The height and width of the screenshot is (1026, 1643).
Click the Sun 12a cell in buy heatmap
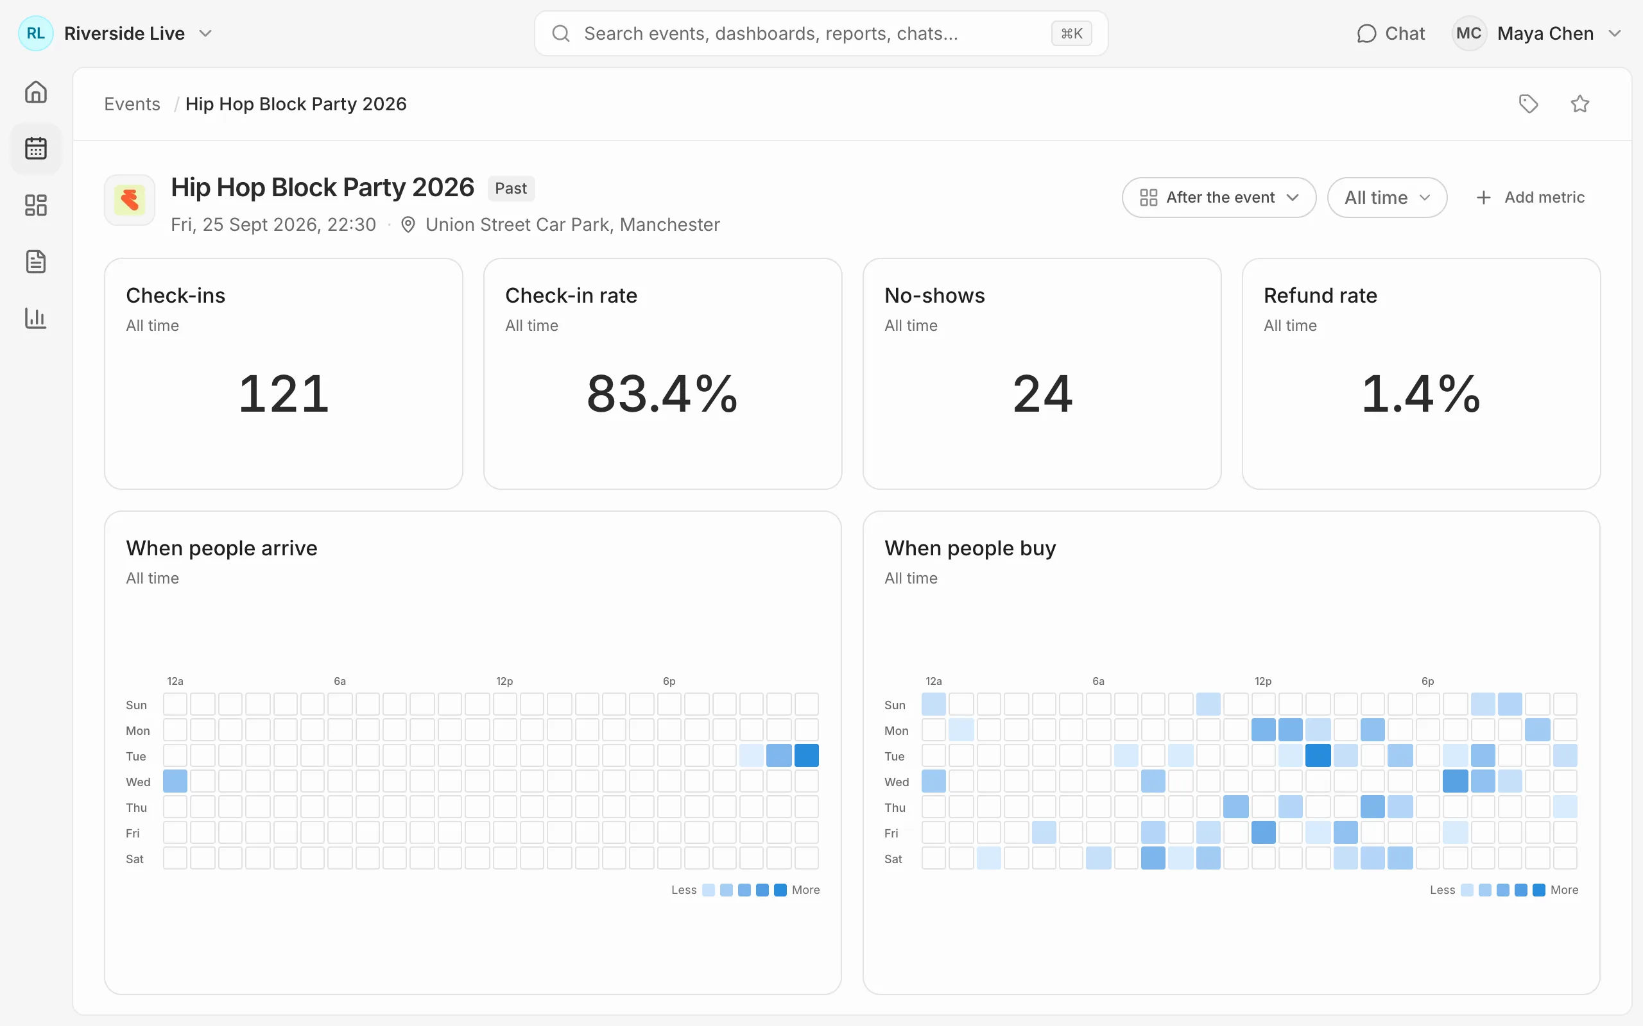click(x=934, y=704)
